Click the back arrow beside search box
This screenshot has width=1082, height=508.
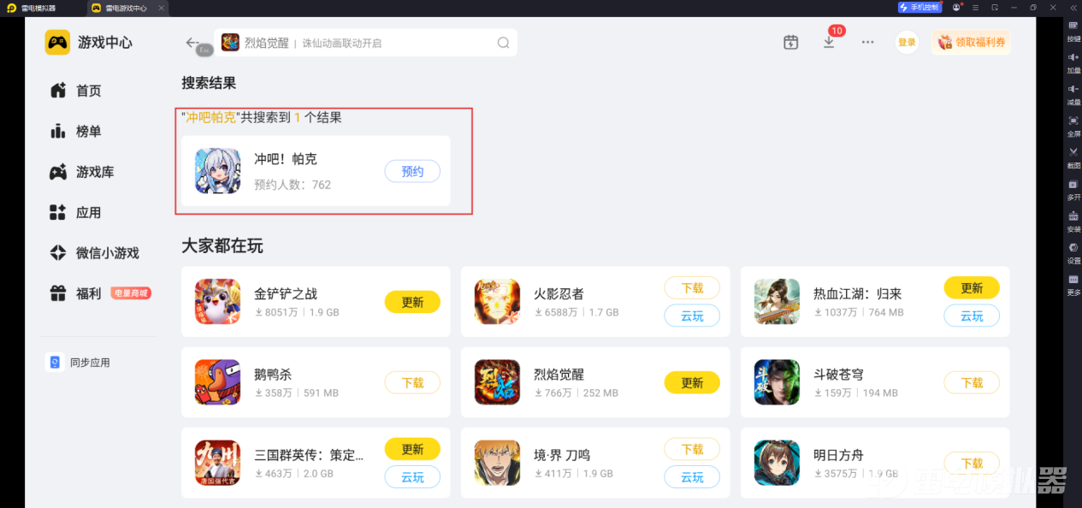[192, 43]
